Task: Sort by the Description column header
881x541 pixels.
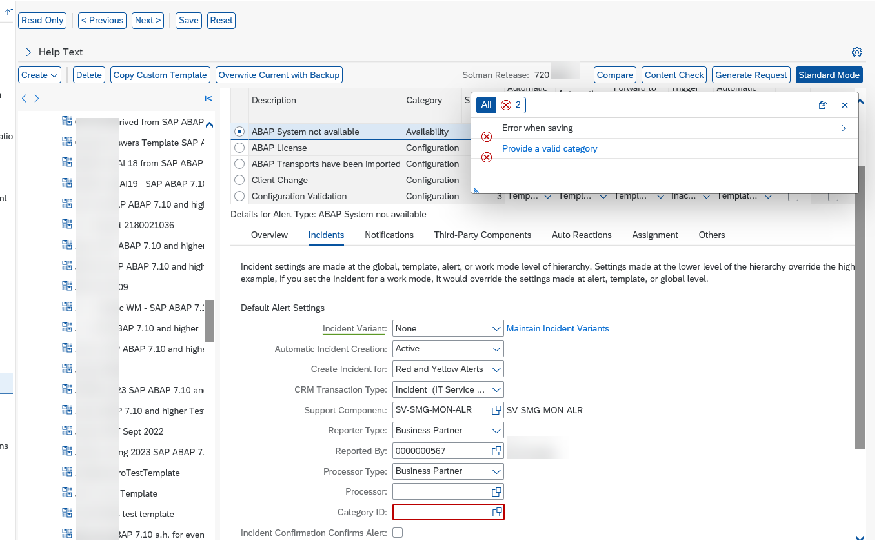Action: [274, 100]
